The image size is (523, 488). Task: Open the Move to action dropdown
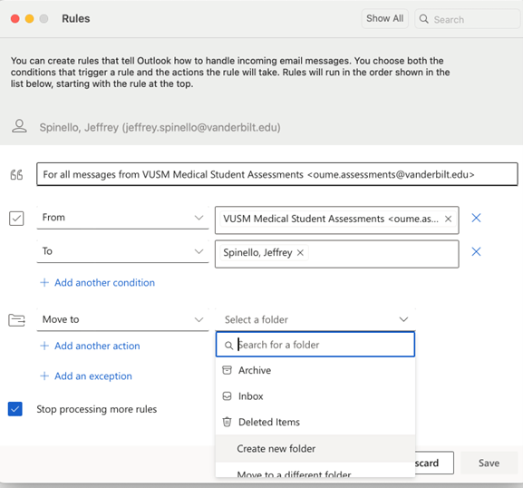[122, 320]
